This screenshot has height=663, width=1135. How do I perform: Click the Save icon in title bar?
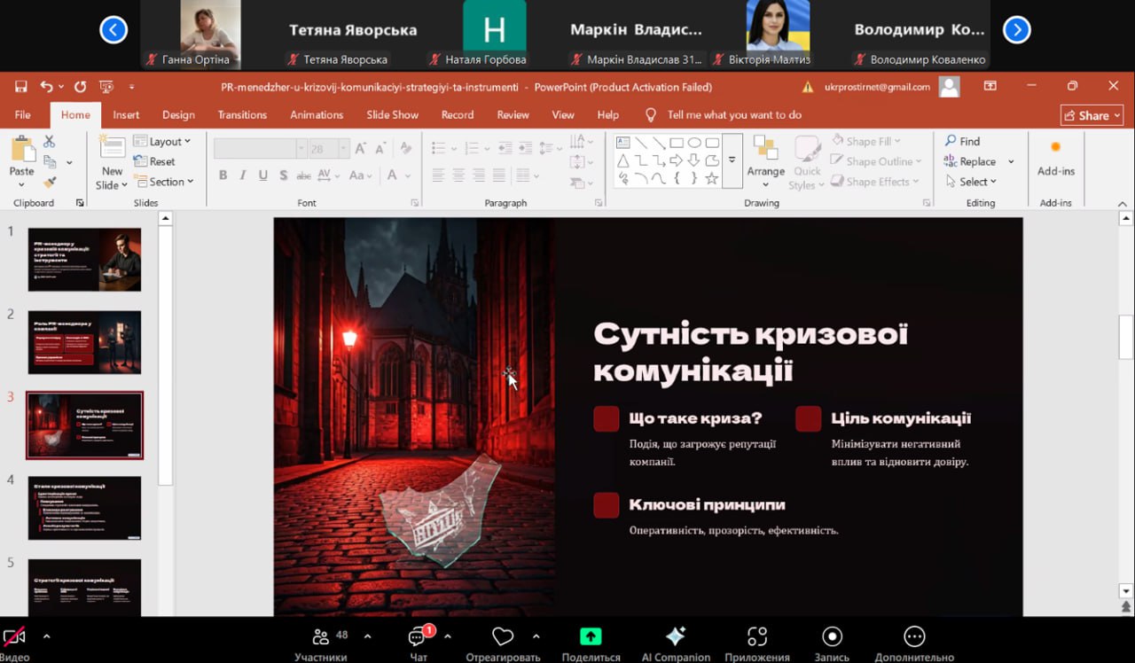point(20,87)
